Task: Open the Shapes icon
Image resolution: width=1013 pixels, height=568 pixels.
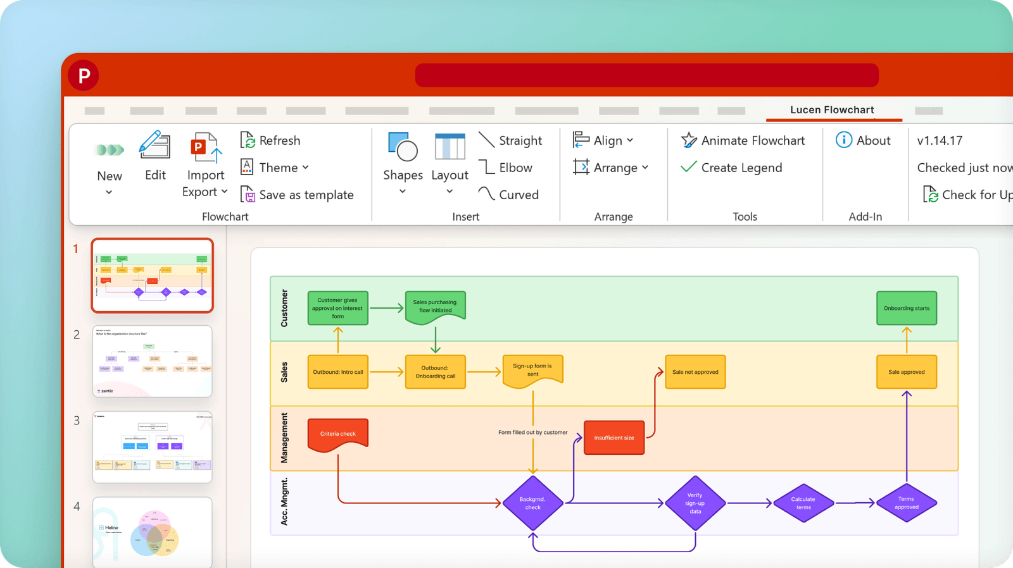Action: 403,147
